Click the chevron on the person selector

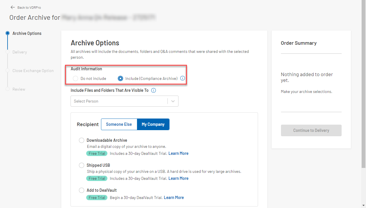(x=173, y=101)
